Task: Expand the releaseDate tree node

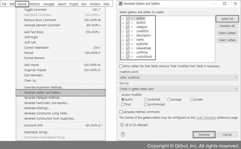Action: click(x=123, y=48)
